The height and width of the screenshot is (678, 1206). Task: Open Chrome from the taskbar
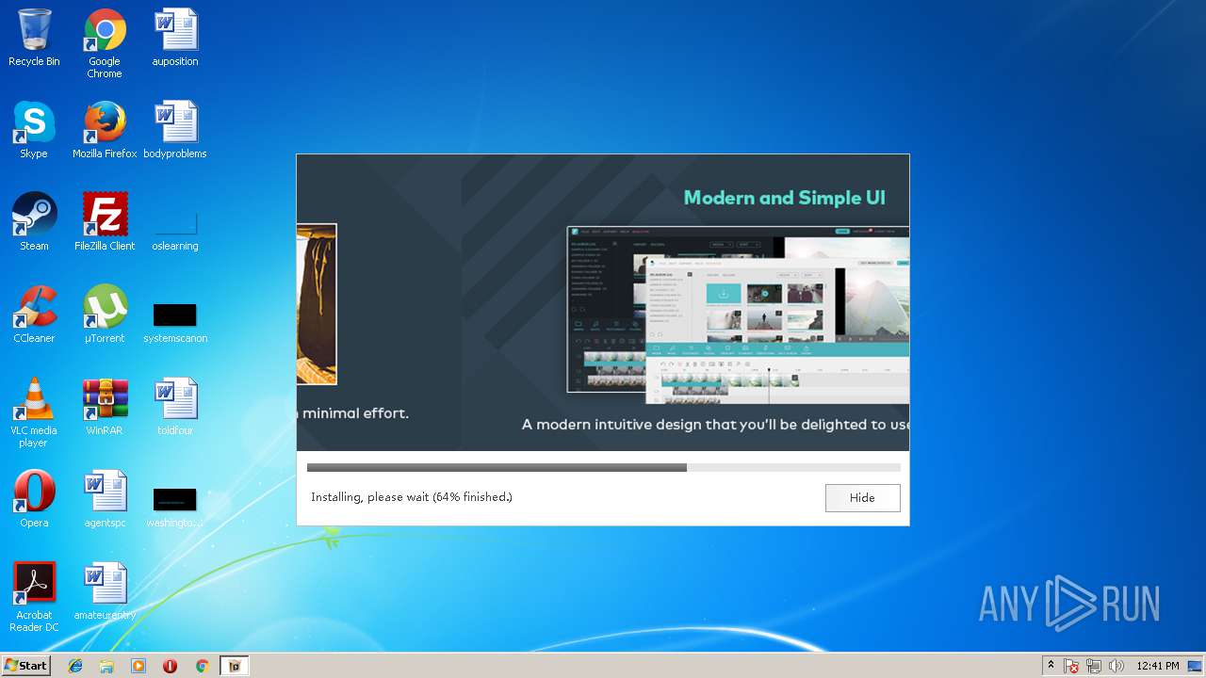202,666
